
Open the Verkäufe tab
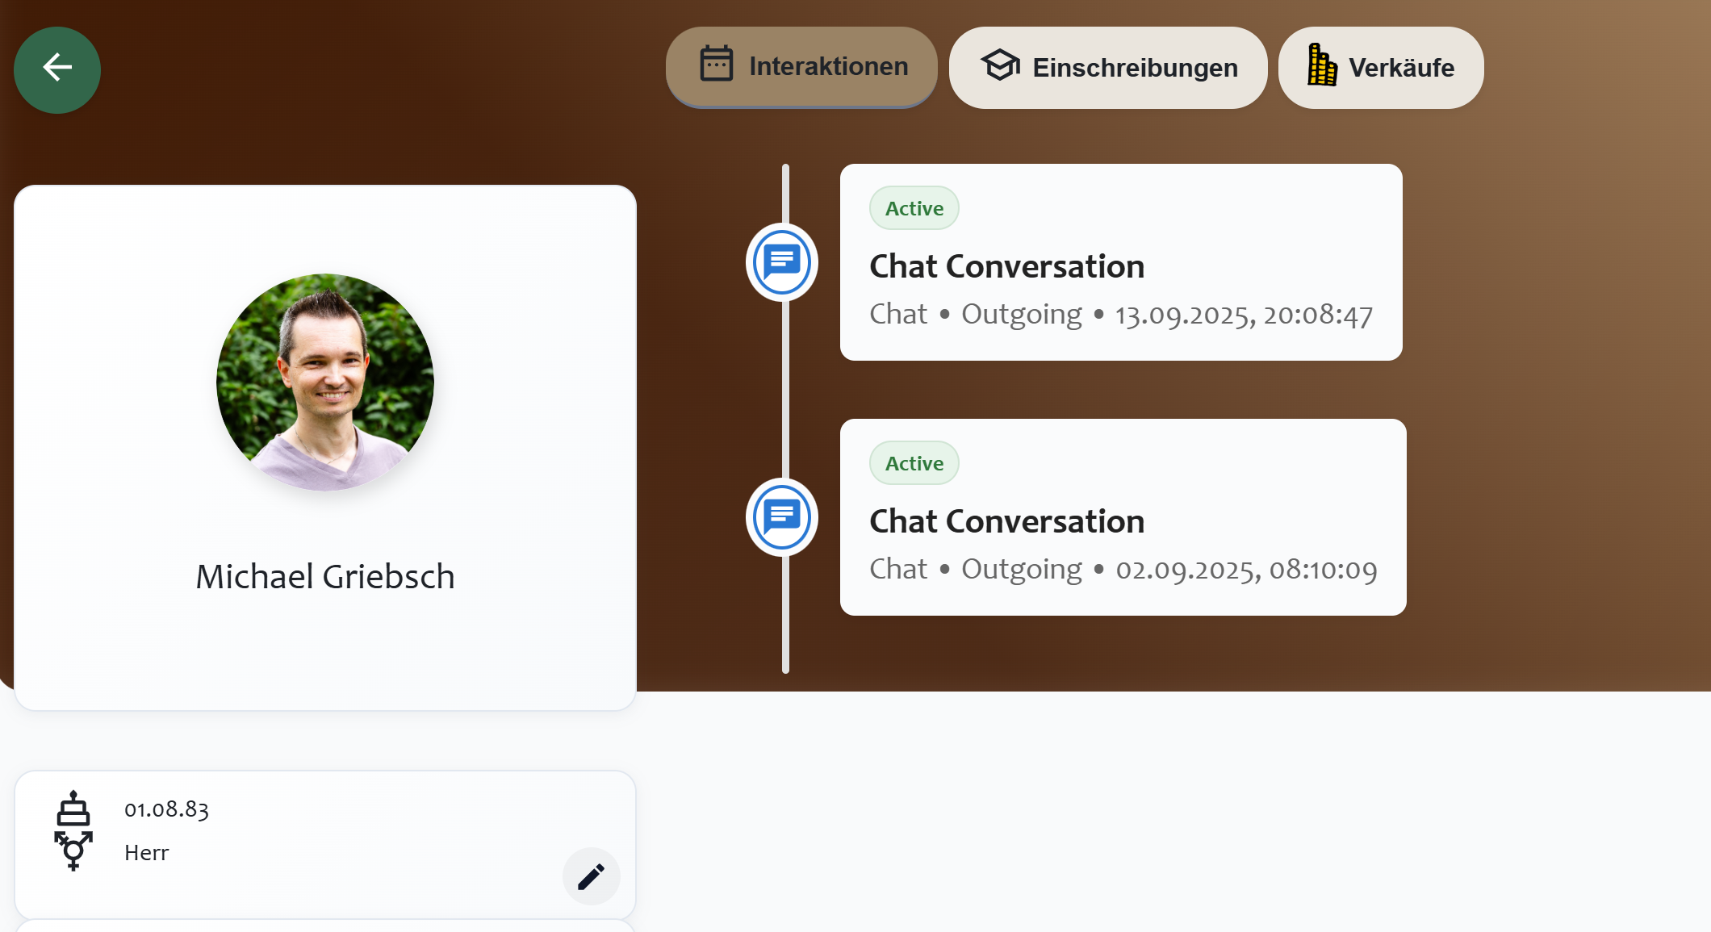[x=1380, y=68]
